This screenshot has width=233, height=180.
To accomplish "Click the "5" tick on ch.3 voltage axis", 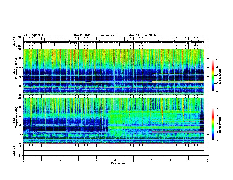I will 21,146.
